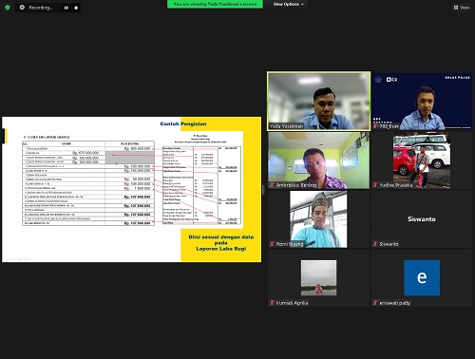Click Kurniati Aprilia's muted microphone icon
This screenshot has width=475, height=359.
coord(272,303)
